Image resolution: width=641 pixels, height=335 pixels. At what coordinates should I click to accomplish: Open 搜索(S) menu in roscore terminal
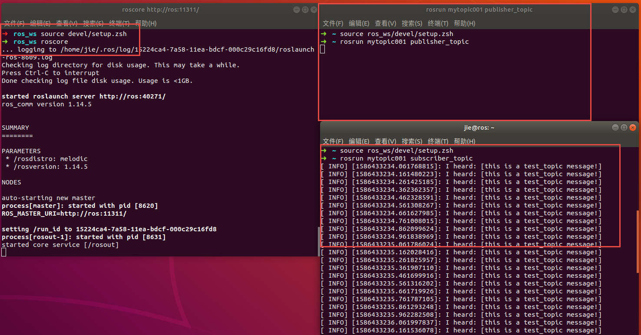point(93,23)
